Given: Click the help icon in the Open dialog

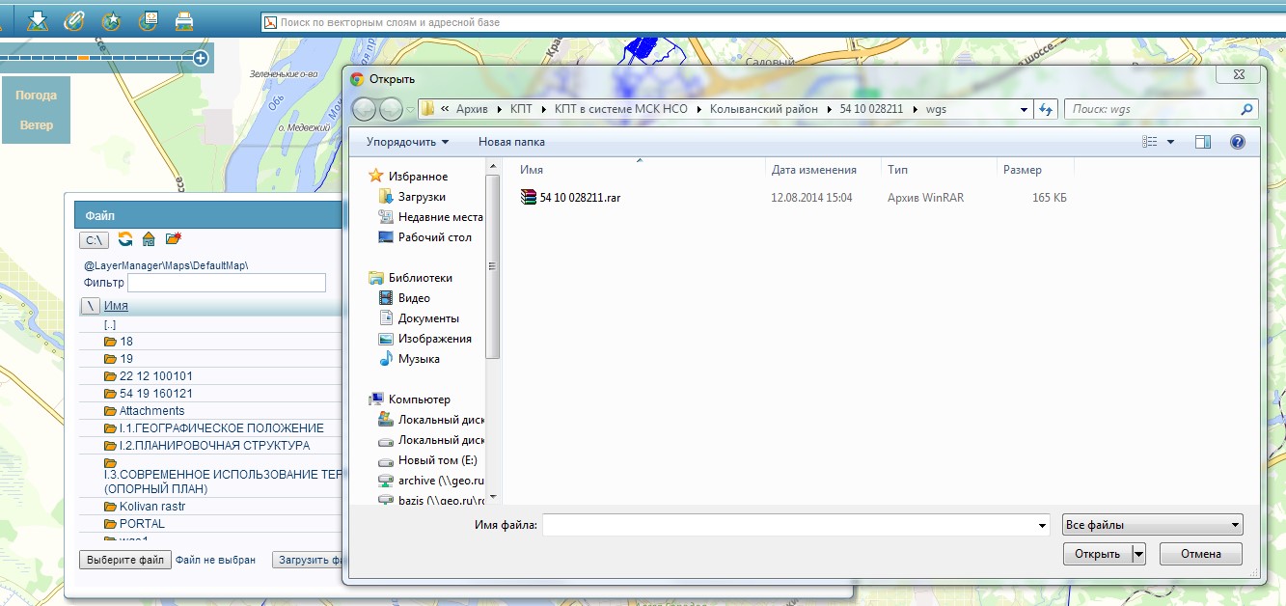Looking at the screenshot, I should [1237, 142].
